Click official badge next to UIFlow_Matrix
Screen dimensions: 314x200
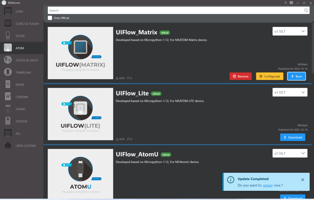coord(165,33)
